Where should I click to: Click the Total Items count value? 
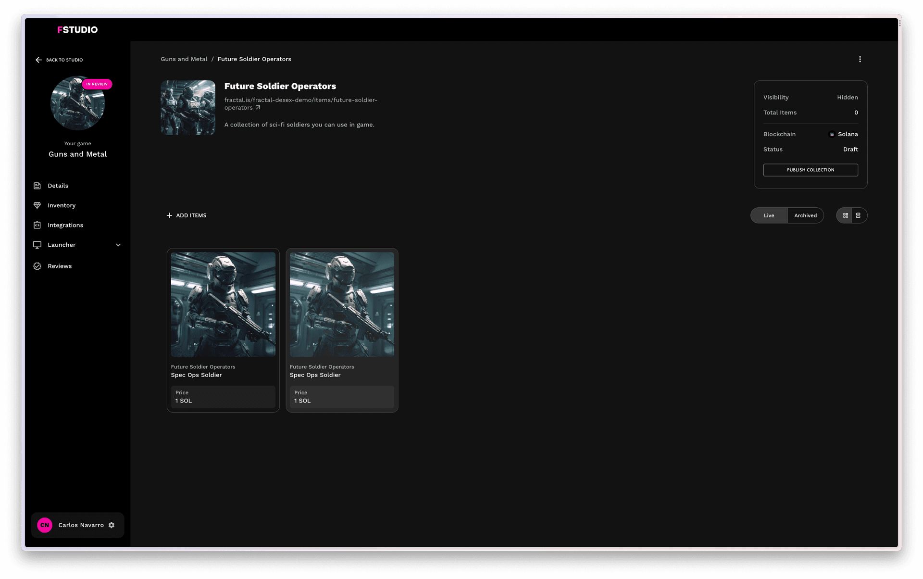pos(856,113)
